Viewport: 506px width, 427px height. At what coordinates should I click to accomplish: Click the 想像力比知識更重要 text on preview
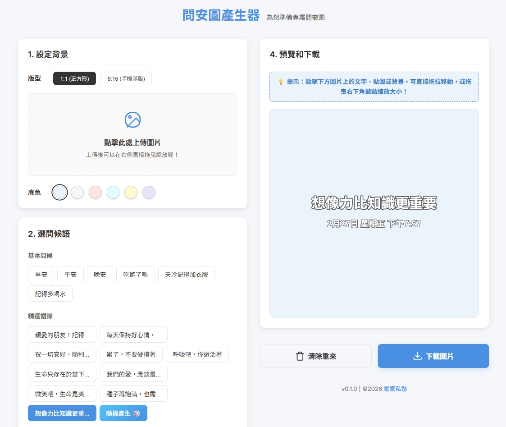pos(374,203)
